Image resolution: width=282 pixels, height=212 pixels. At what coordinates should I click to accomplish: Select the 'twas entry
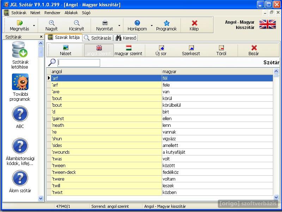point(106,159)
